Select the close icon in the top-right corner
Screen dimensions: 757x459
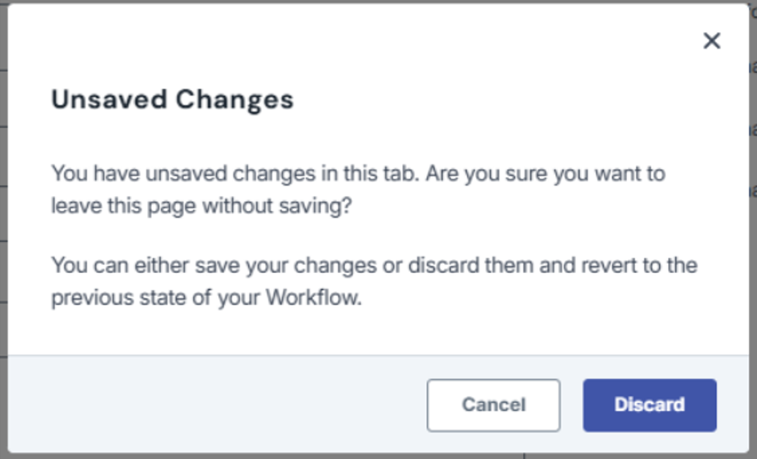(x=712, y=40)
